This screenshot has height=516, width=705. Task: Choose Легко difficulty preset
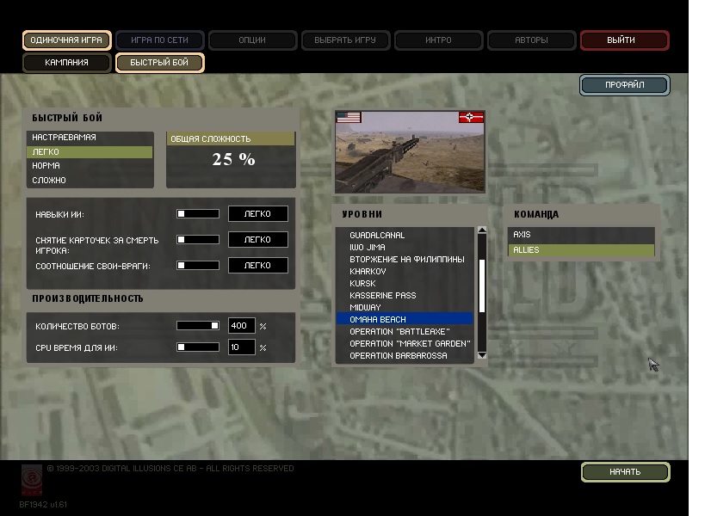click(x=90, y=152)
